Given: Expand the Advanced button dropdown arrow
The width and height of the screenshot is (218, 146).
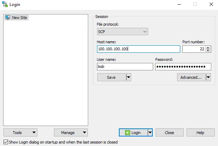Looking at the screenshot, I should 208,77.
